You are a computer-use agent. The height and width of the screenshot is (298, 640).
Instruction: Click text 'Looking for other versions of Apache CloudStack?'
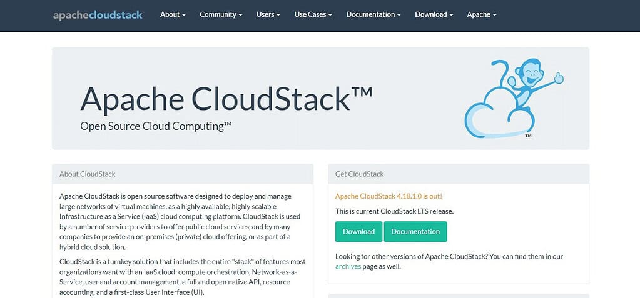click(411, 257)
